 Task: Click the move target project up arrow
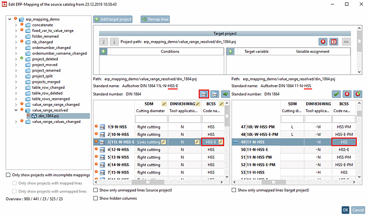click(103, 42)
